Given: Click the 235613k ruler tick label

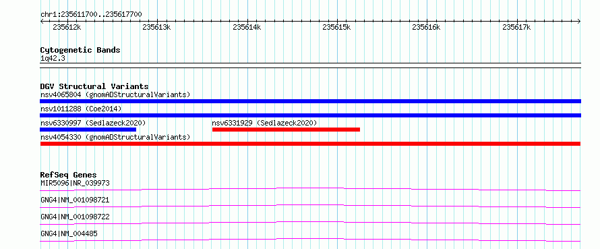Looking at the screenshot, I should coord(156,27).
